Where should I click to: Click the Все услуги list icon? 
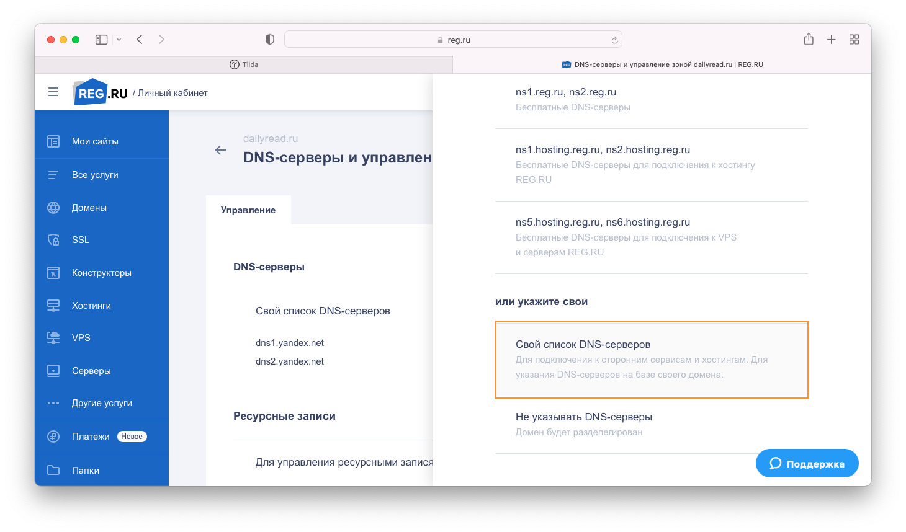point(53,175)
